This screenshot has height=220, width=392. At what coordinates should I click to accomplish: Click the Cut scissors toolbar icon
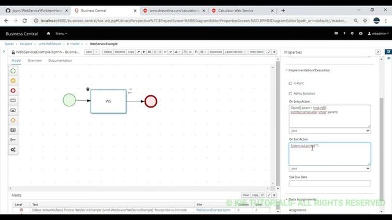(190, 52)
